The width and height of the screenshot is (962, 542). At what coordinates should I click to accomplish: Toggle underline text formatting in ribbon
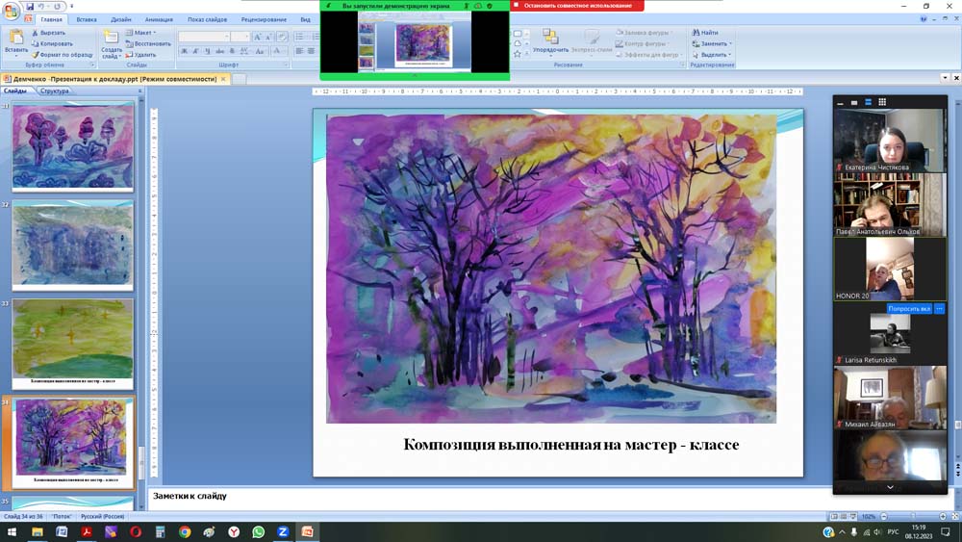(x=208, y=51)
